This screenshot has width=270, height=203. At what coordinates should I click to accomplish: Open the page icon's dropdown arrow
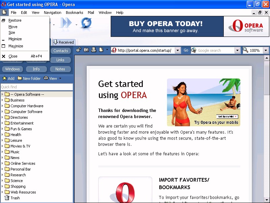tap(107, 50)
